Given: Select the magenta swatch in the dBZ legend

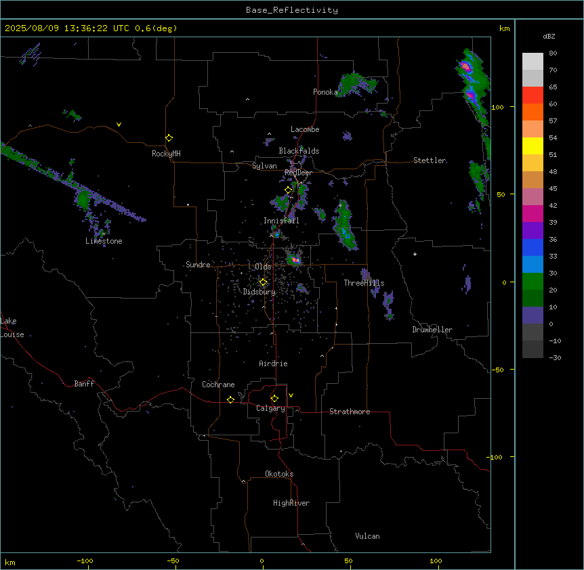Looking at the screenshot, I should click(x=533, y=213).
